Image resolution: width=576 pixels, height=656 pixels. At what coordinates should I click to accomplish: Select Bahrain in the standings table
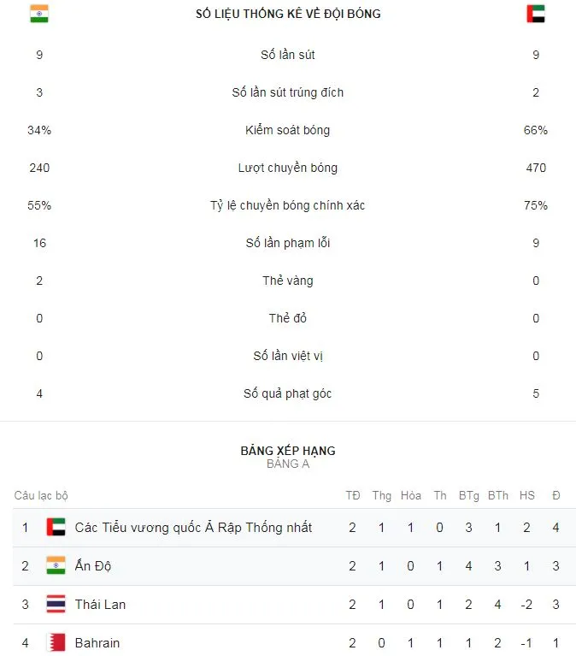coord(97,642)
